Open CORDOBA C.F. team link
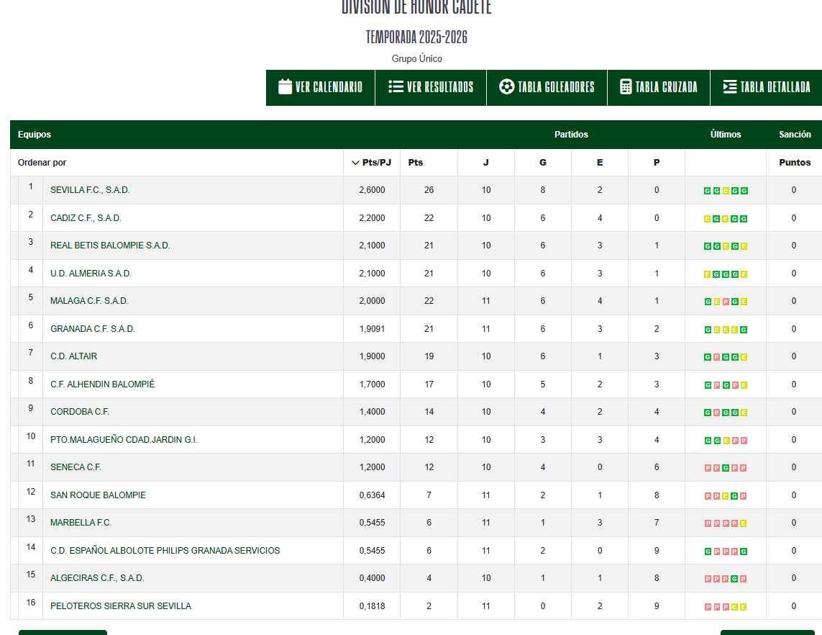Viewport: 822px width, 635px height. coord(80,411)
